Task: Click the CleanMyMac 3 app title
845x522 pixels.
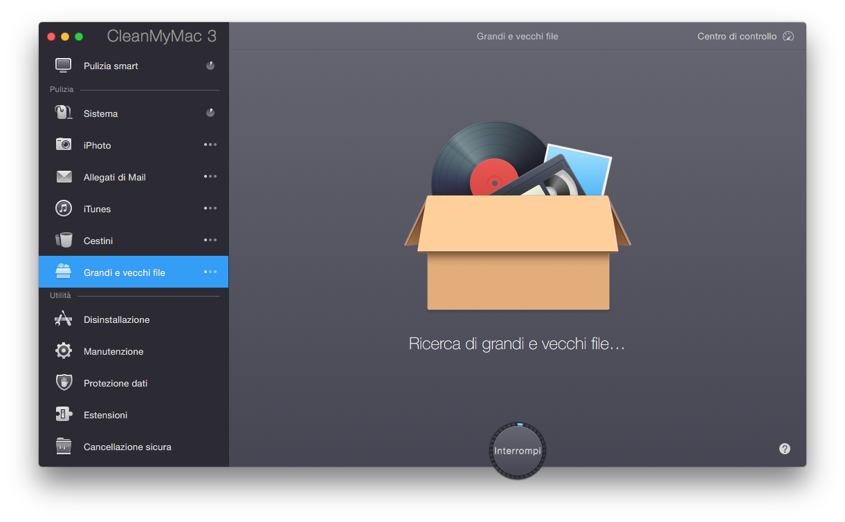Action: pos(161,37)
